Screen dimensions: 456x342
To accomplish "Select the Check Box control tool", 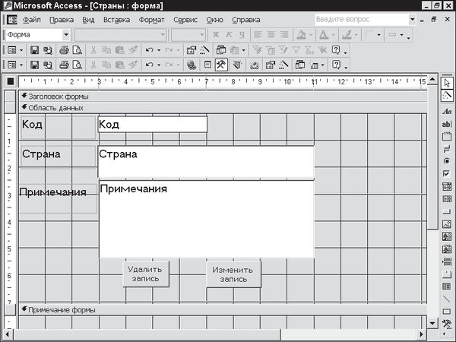I will [x=447, y=173].
